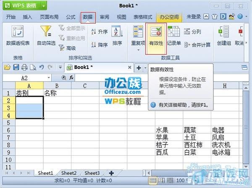Screen dimensions: 252x188
Task: Switch to the Sheet3 worksheet
Action: tap(92, 173)
